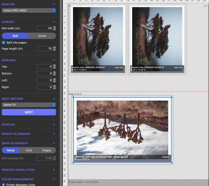Click the Page length input field

(x=44, y=49)
